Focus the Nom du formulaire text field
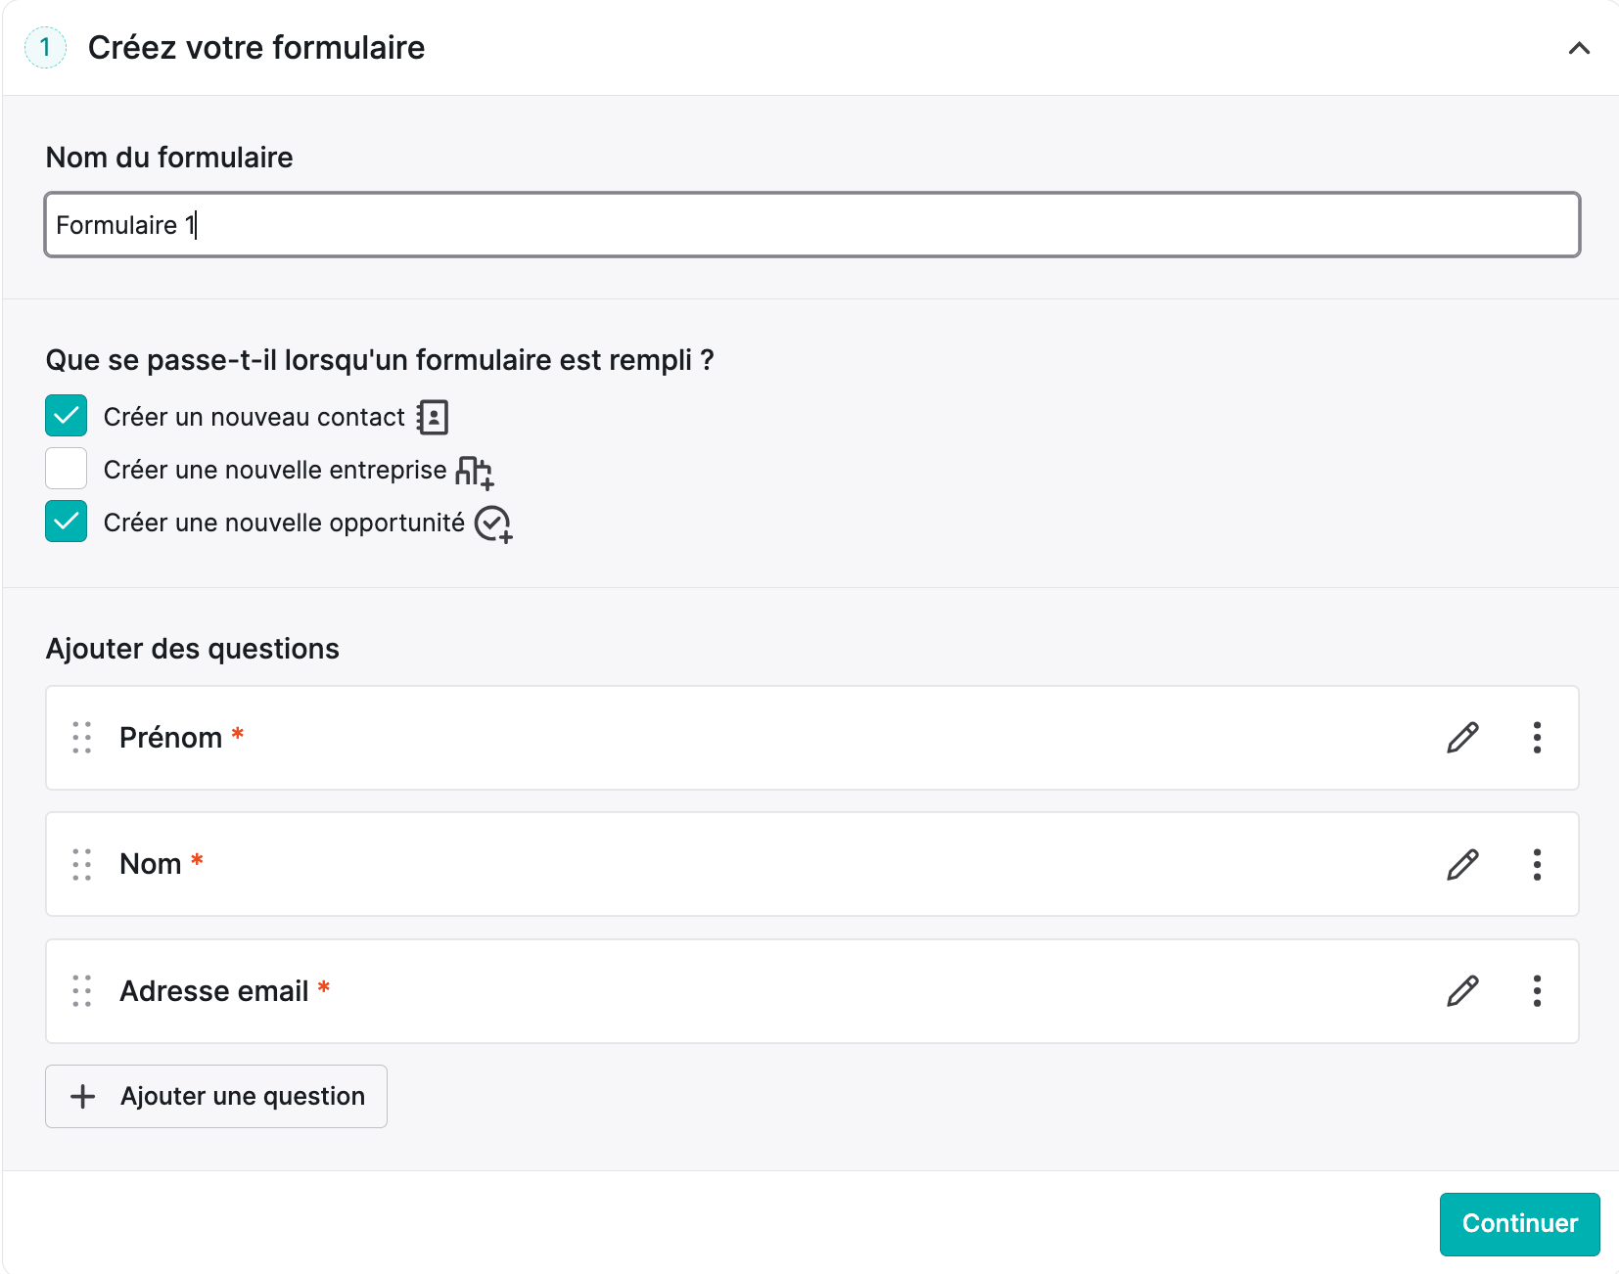1619x1274 pixels. coord(812,225)
